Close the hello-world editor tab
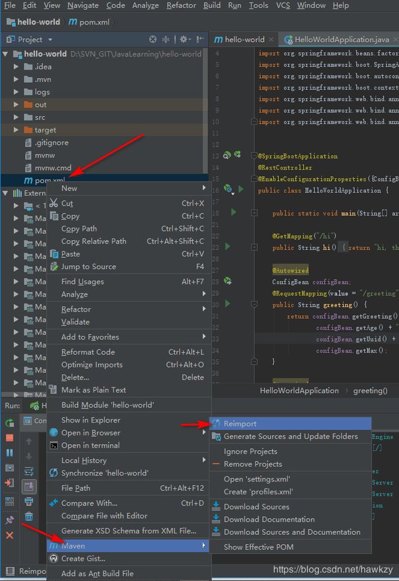Image resolution: width=399 pixels, height=581 pixels. (x=271, y=39)
